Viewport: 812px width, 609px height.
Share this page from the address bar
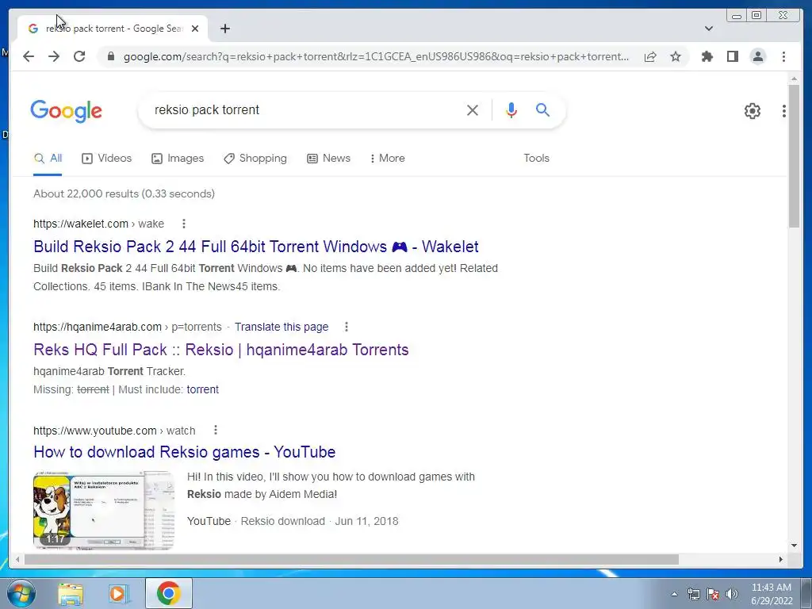point(650,56)
